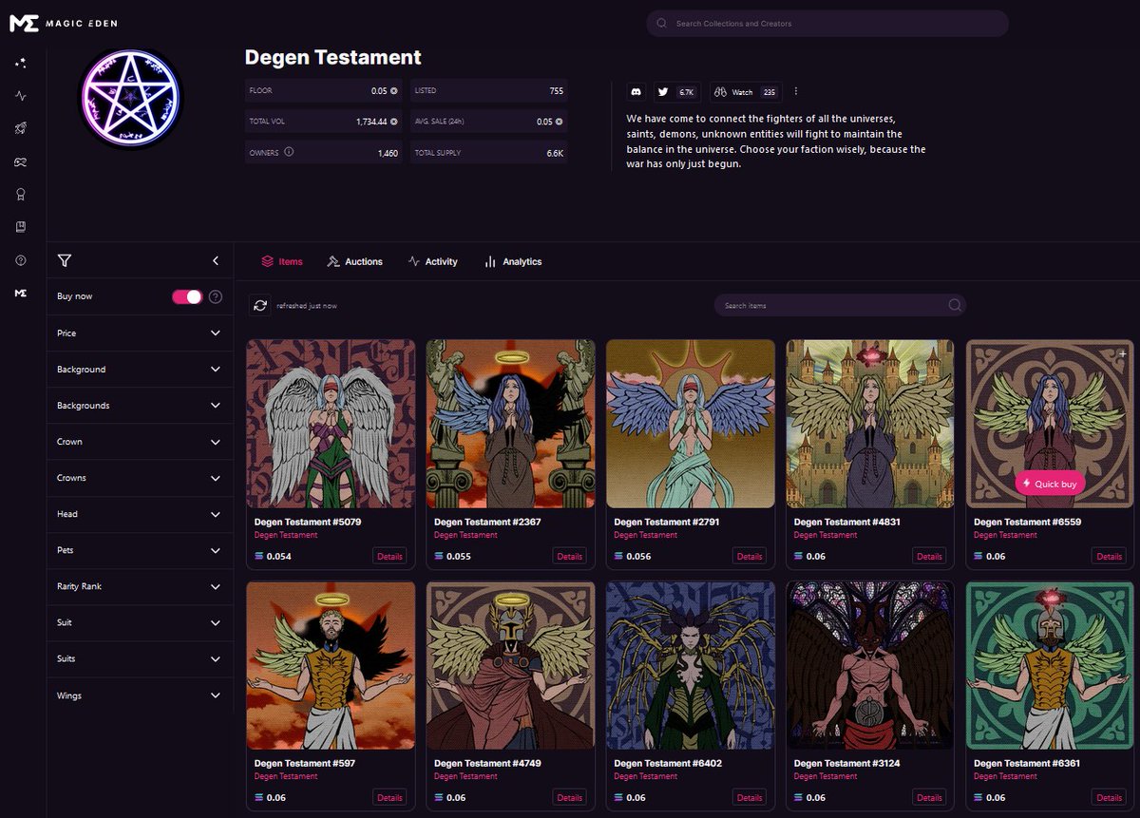Open Details for Degen Testament #3124
This screenshot has width=1140, height=818.
(929, 798)
